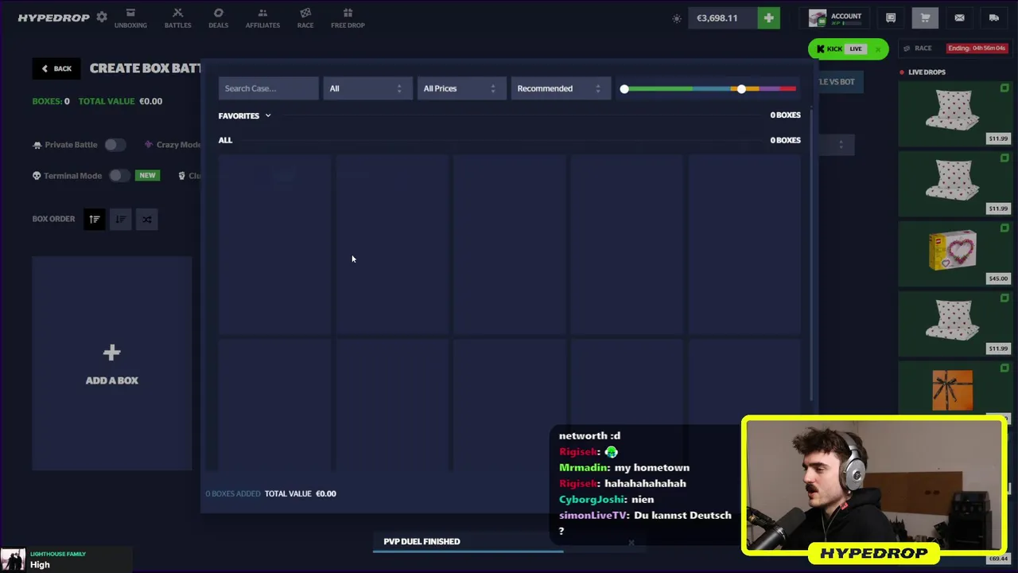The height and width of the screenshot is (573, 1018).
Task: Open the gift box live drop
Action: coord(954,390)
